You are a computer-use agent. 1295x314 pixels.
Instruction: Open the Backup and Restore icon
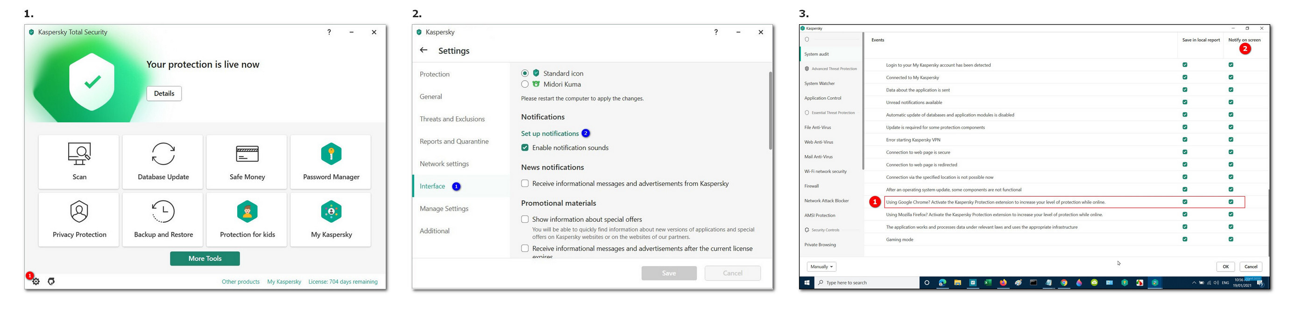(163, 212)
